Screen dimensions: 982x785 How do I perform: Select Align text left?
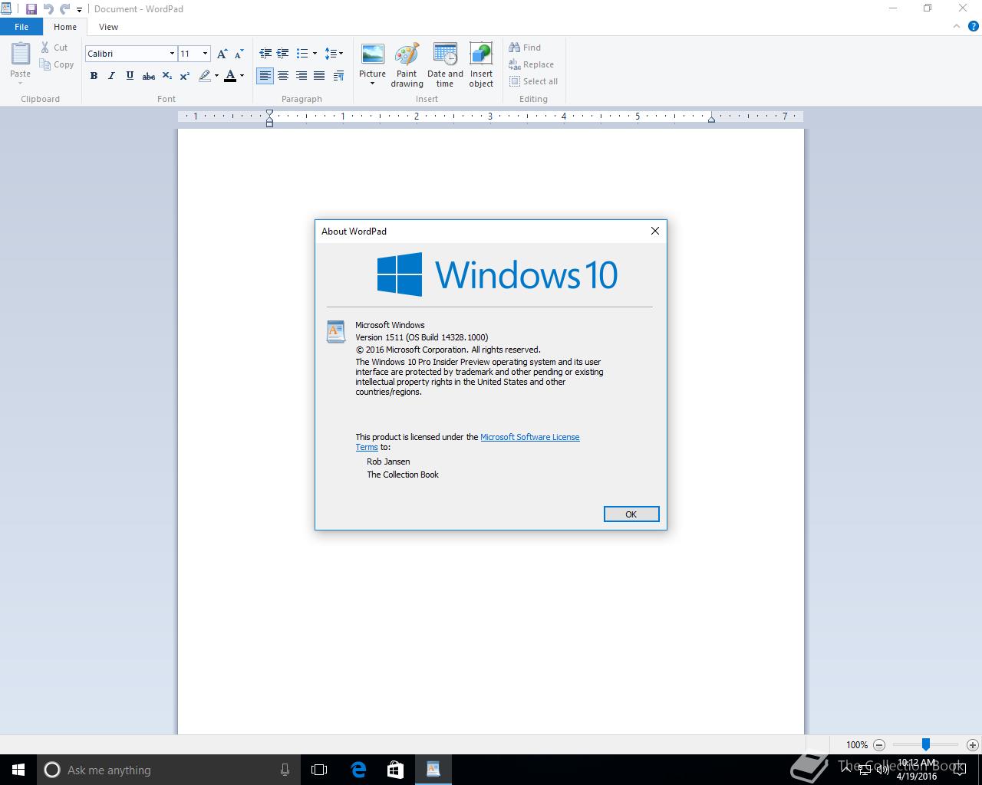pos(265,76)
